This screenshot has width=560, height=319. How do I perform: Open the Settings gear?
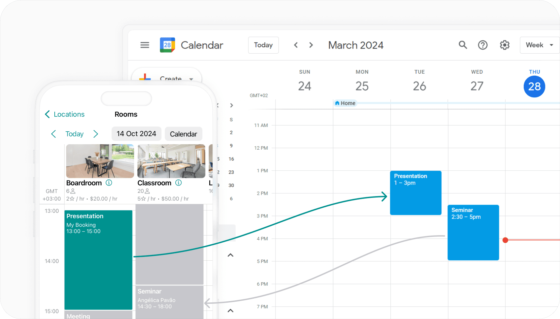click(505, 45)
